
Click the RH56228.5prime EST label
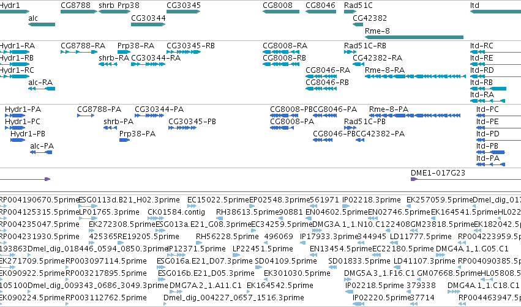pyautogui.click(x=227, y=237)
